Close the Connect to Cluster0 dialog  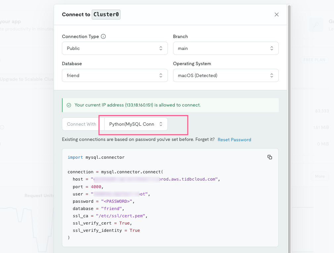tap(276, 15)
